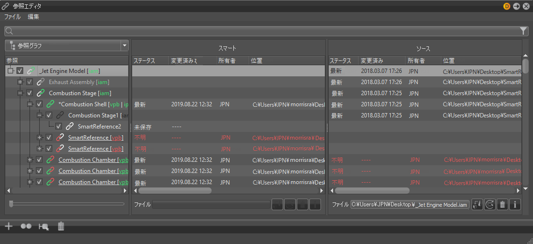
Task: Click the filter funnel icon beside search bar
Action: coord(523,31)
